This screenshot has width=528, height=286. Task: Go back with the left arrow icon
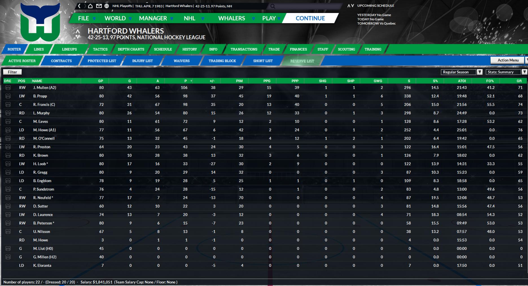click(80, 6)
